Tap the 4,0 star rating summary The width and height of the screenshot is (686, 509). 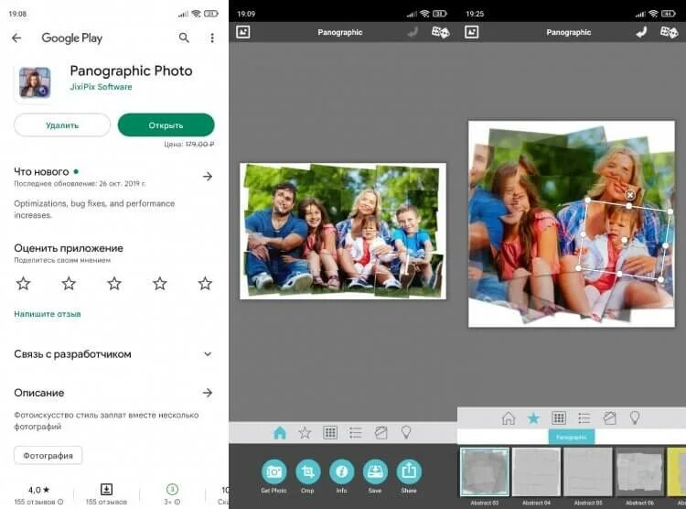39,490
